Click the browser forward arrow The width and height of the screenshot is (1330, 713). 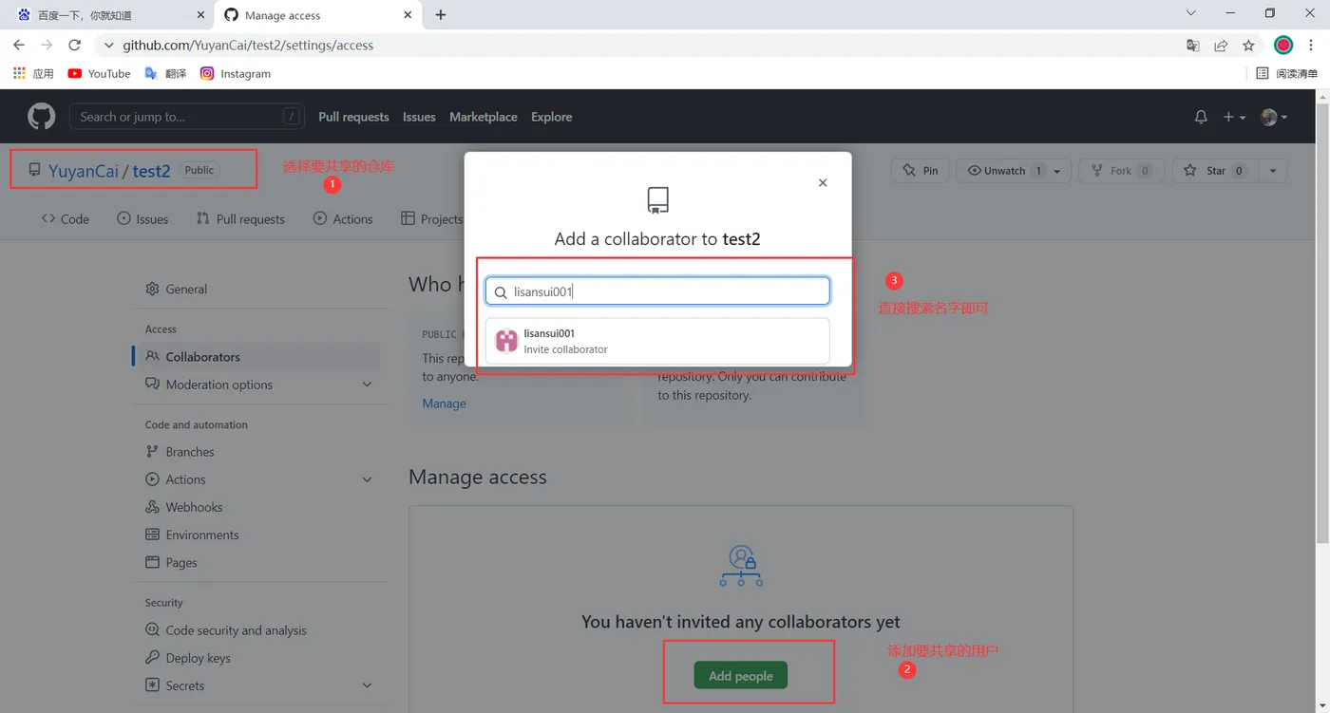tap(47, 45)
